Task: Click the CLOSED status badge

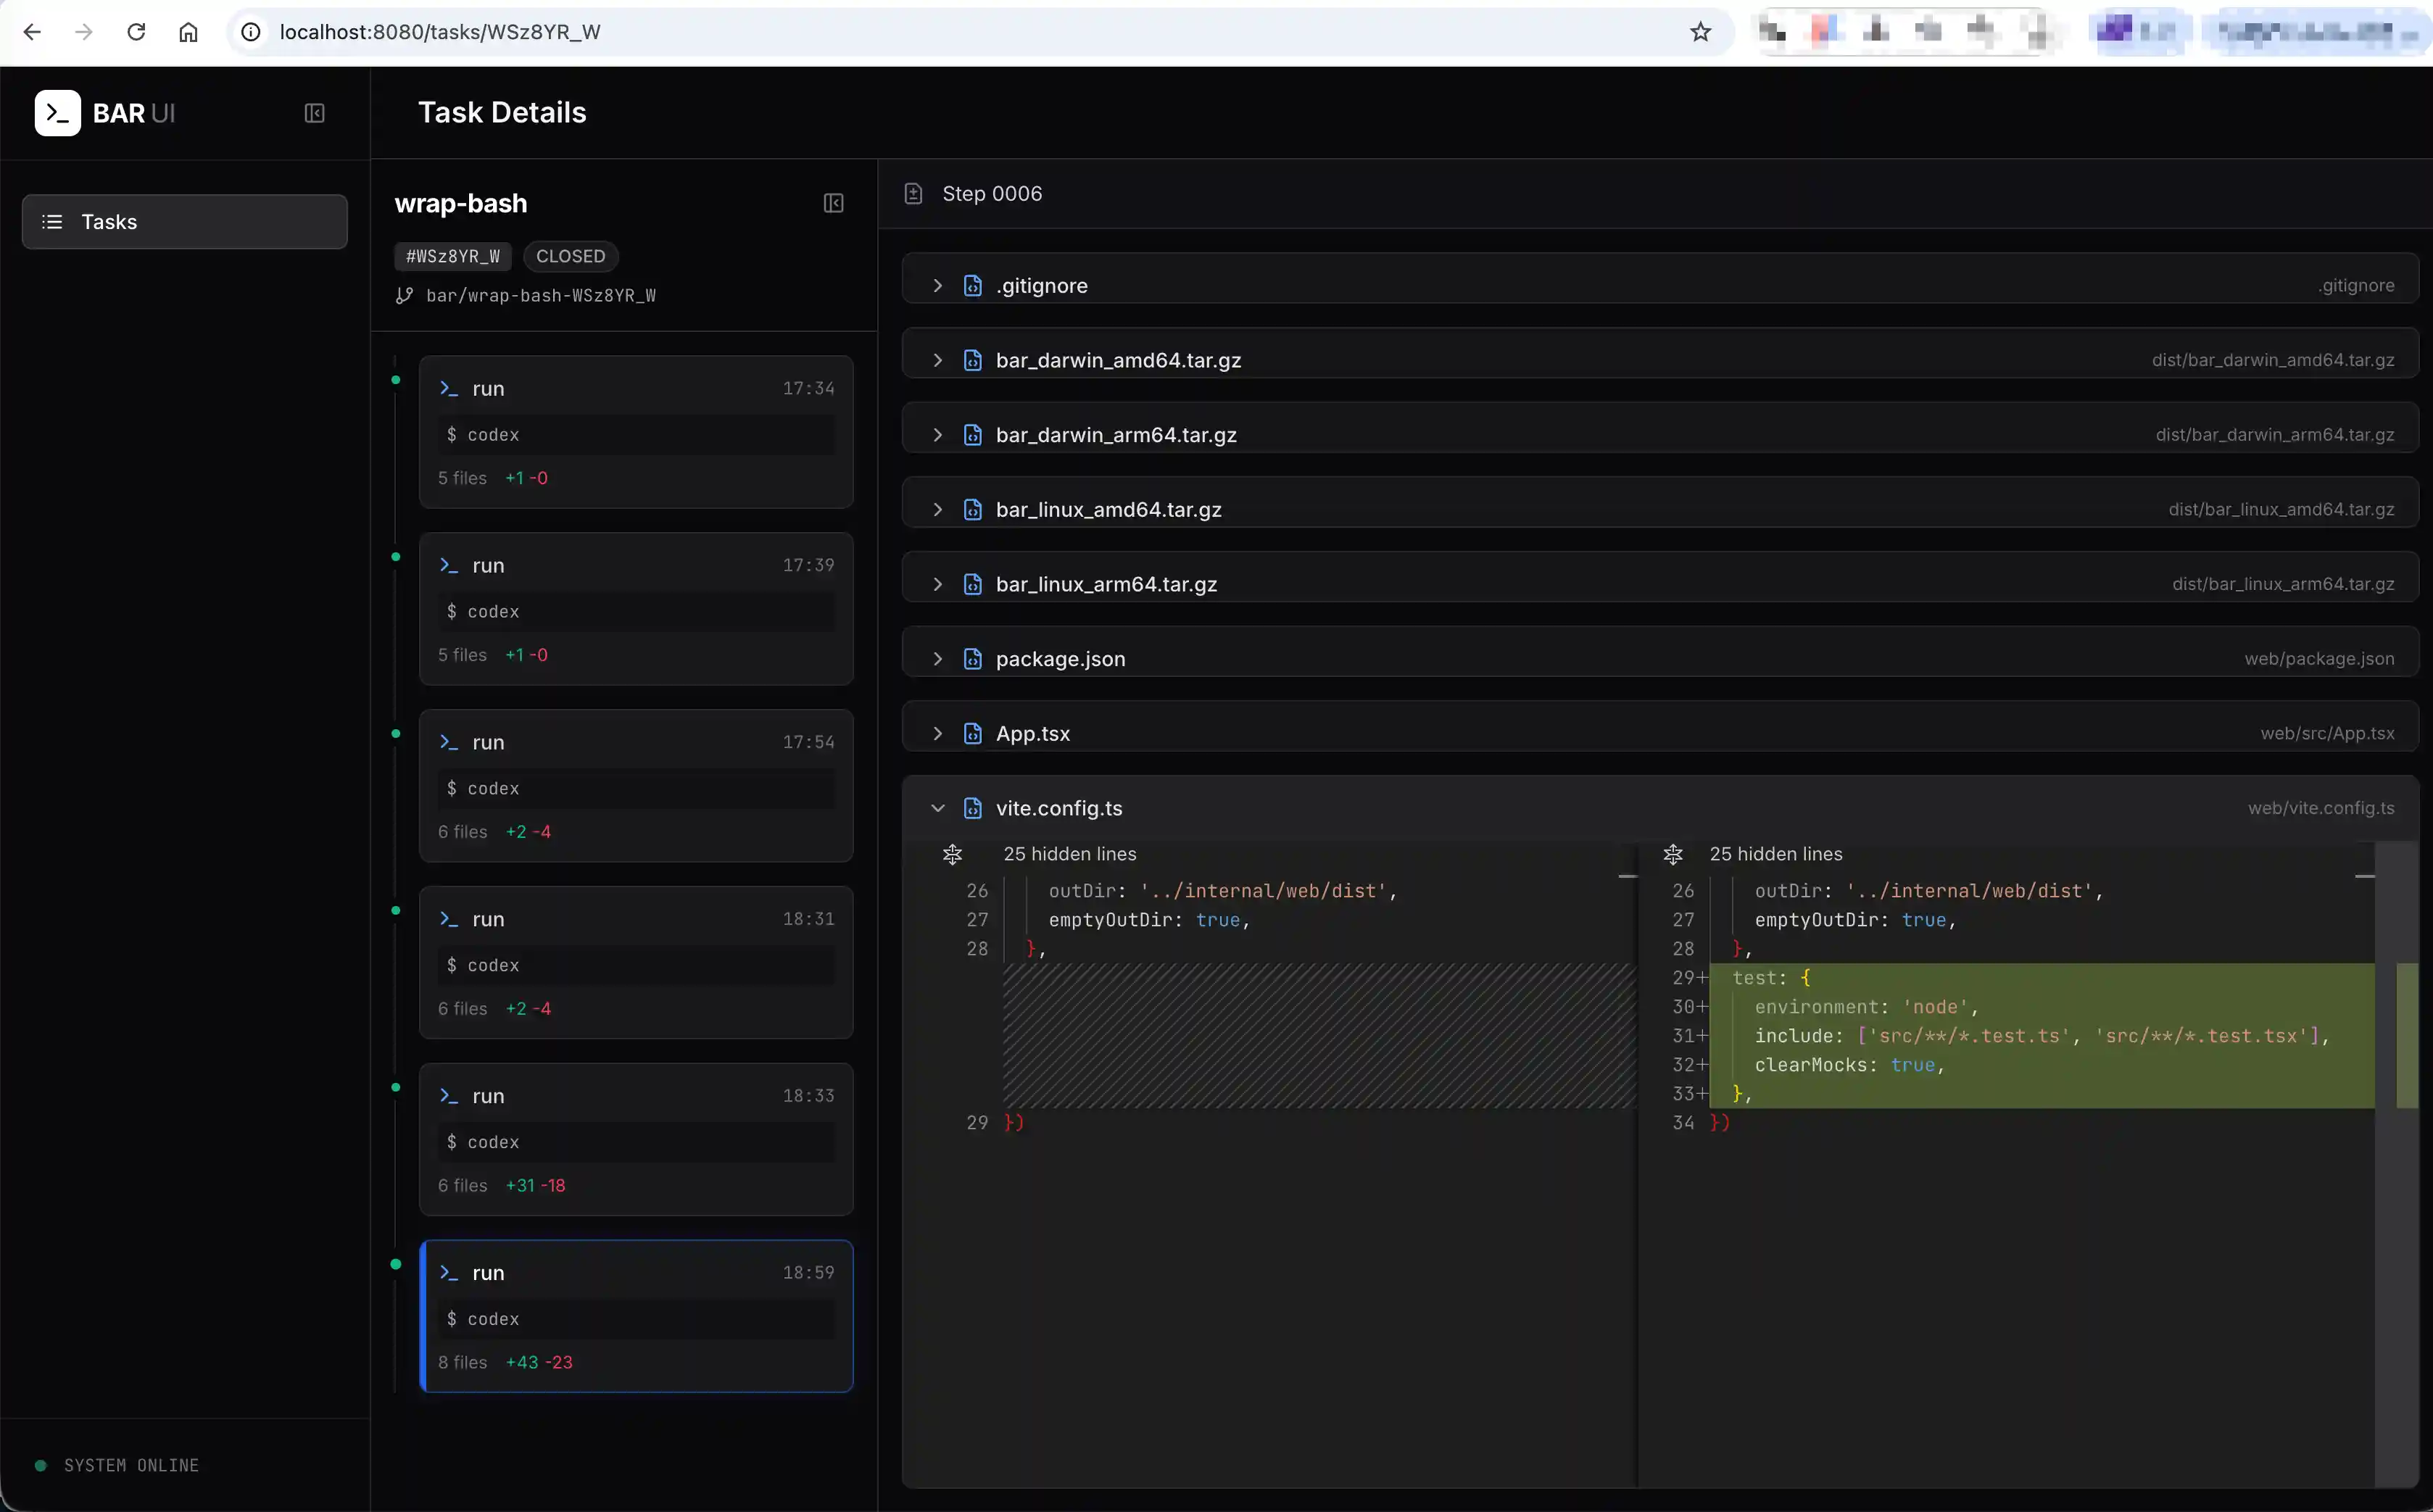Action: [x=570, y=256]
